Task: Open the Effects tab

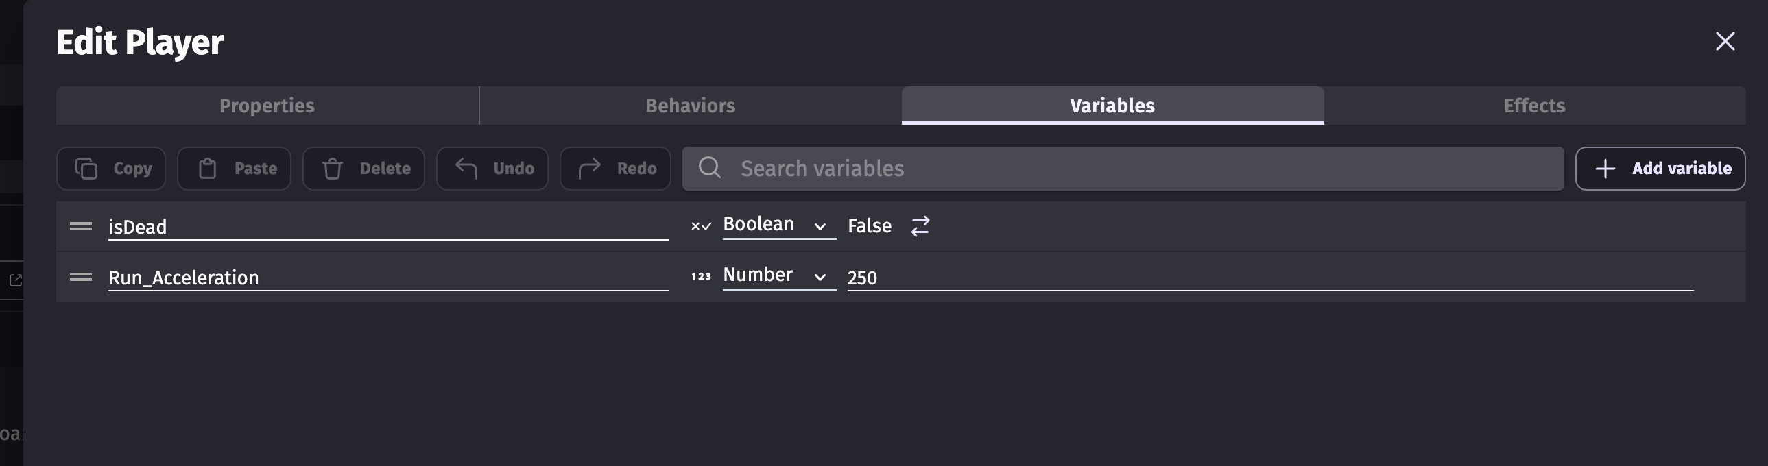Action: click(x=1534, y=106)
